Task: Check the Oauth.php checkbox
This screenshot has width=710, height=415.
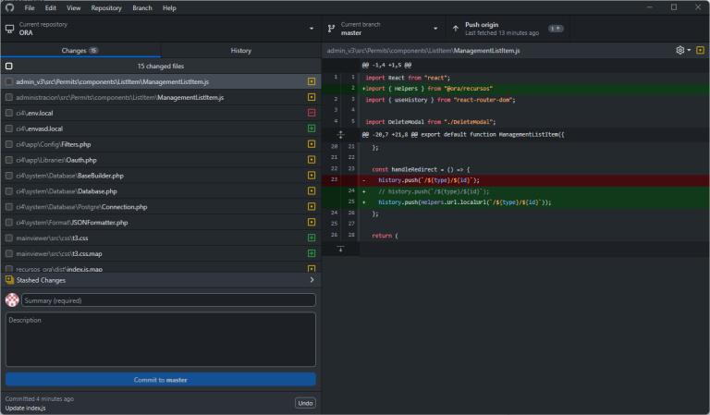Action: pyautogui.click(x=9, y=160)
